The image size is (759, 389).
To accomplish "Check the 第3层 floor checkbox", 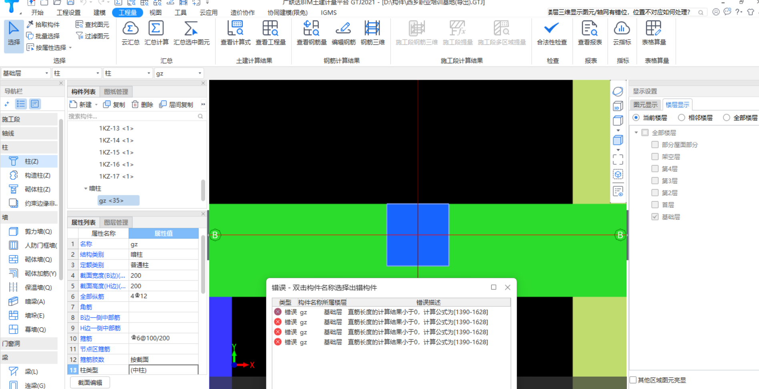I will [655, 181].
